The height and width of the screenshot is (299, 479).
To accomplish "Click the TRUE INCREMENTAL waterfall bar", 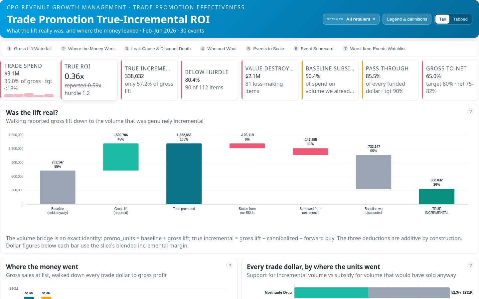I will 437,196.
